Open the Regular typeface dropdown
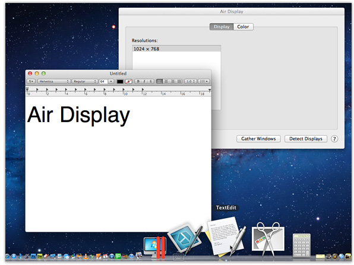354x265 pixels. coord(85,81)
